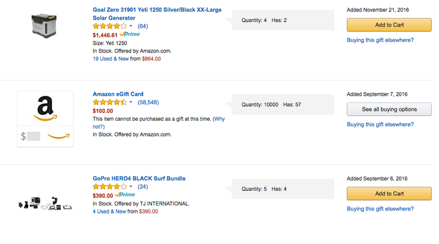Add the GoPro HERO4 bundle to cart
The image size is (439, 244).
coord(389,193)
